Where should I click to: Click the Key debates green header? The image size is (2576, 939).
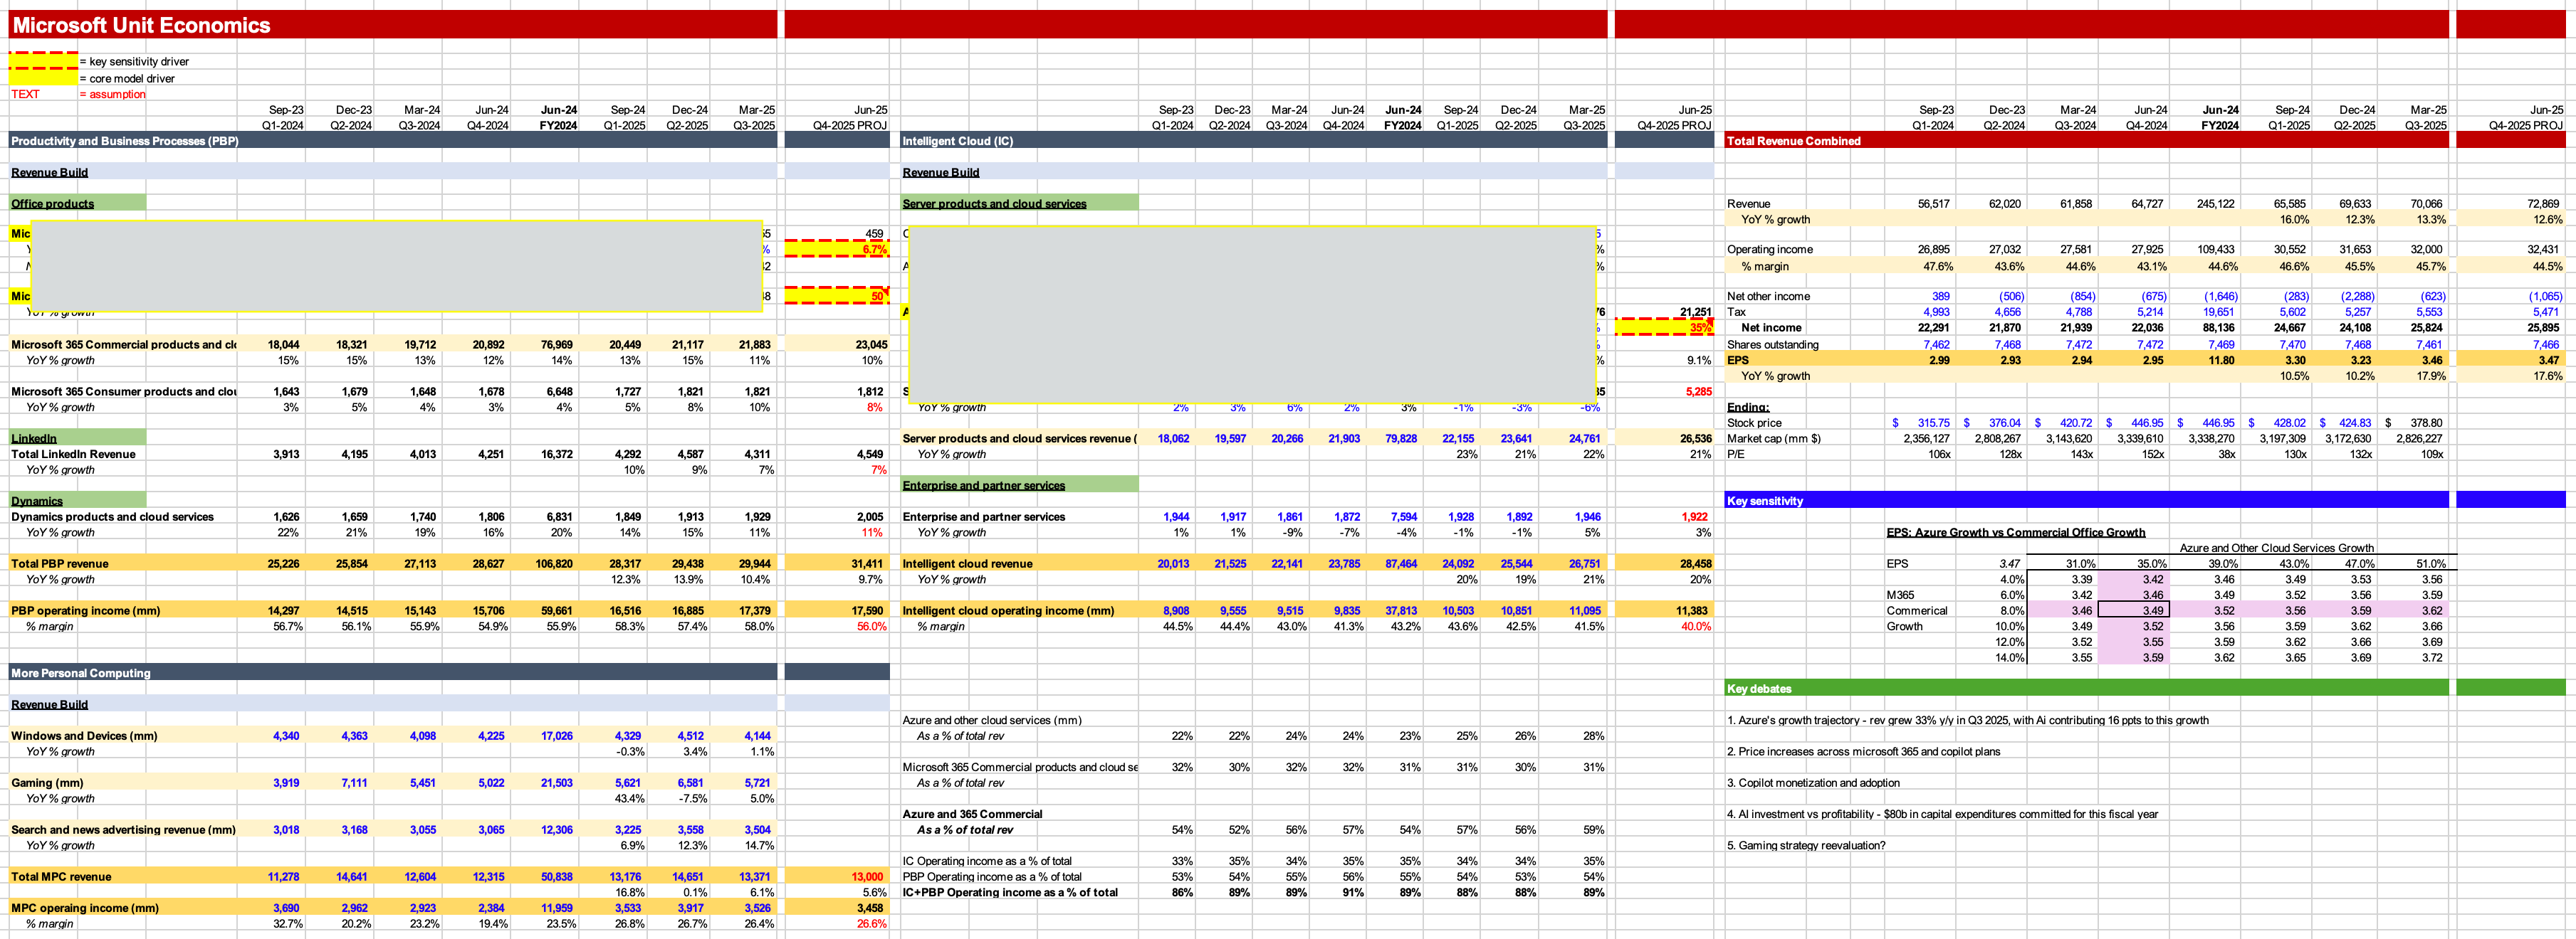1759,689
